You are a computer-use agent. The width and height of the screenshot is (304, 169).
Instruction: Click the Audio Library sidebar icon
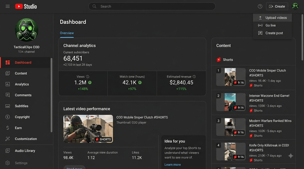coord(8,150)
